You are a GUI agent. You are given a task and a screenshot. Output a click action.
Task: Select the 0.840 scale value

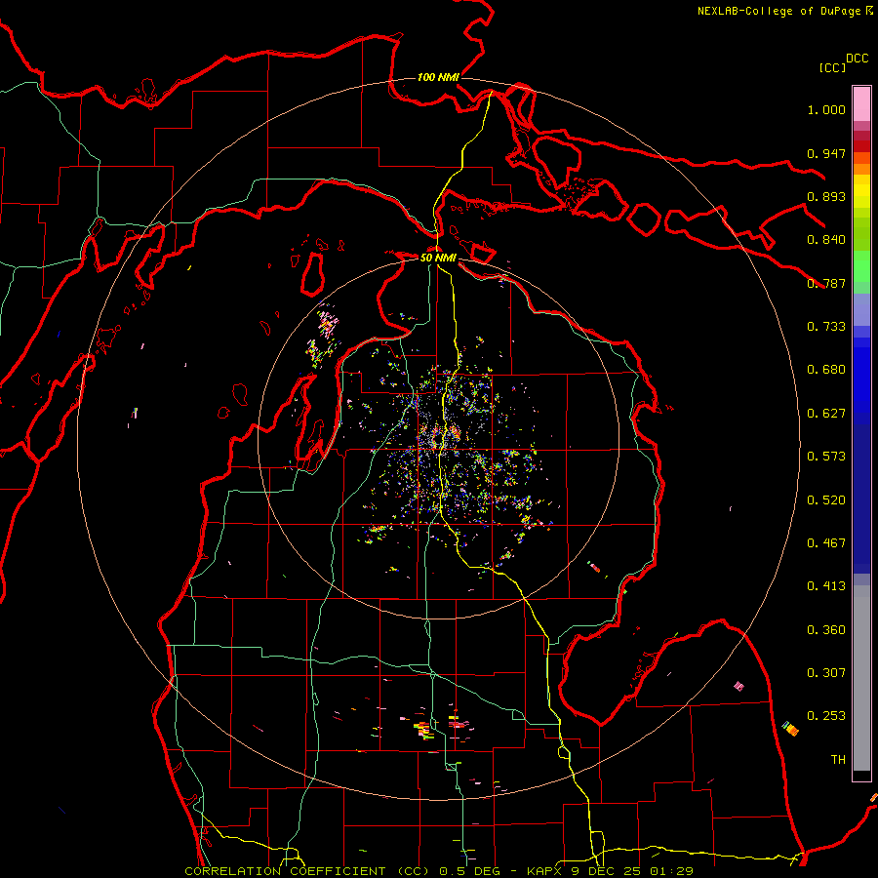click(x=826, y=240)
